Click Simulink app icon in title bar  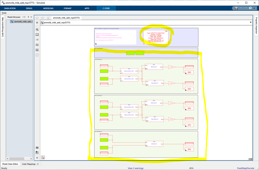(x=3, y=3)
